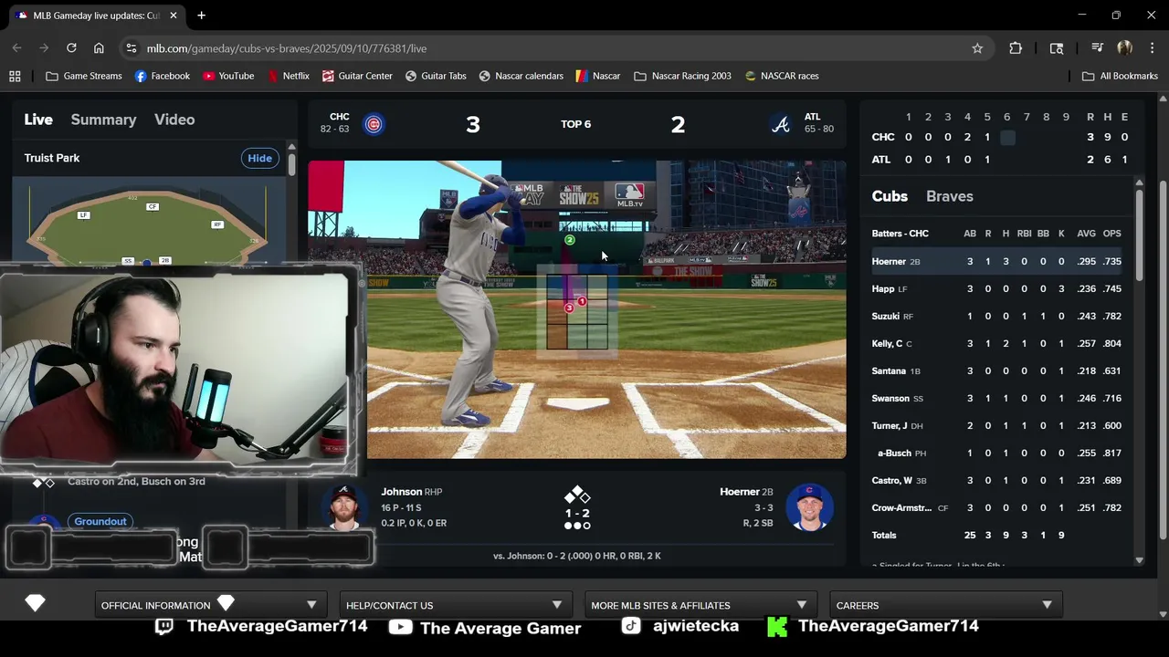Switch to the Live tab
The image size is (1169, 657).
click(38, 120)
